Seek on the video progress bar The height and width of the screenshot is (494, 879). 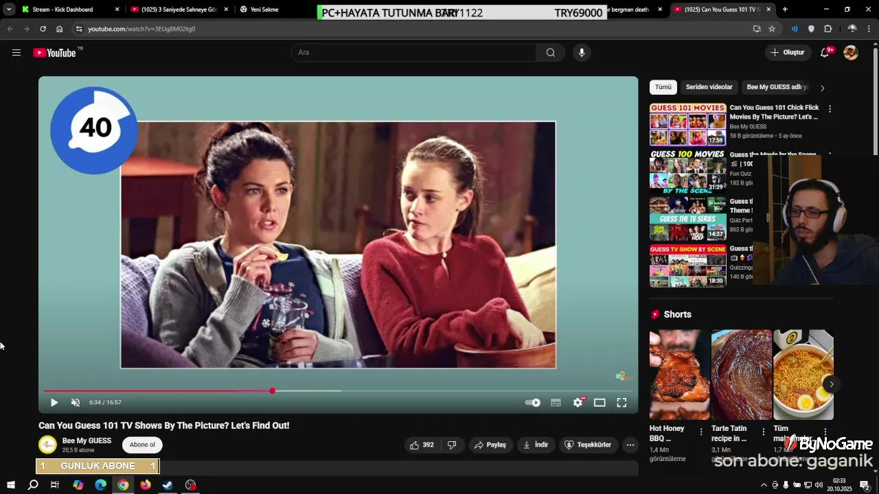pos(338,391)
